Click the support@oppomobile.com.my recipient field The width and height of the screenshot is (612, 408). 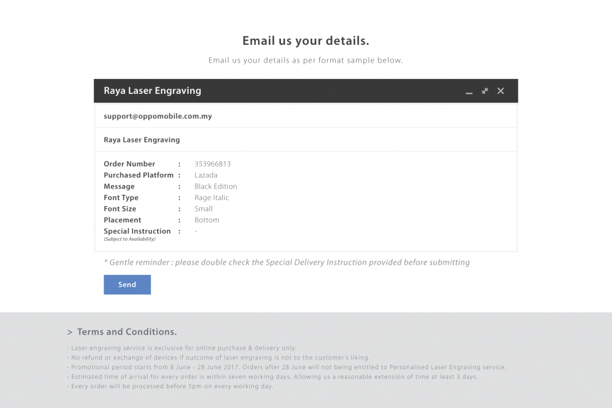tap(305, 116)
